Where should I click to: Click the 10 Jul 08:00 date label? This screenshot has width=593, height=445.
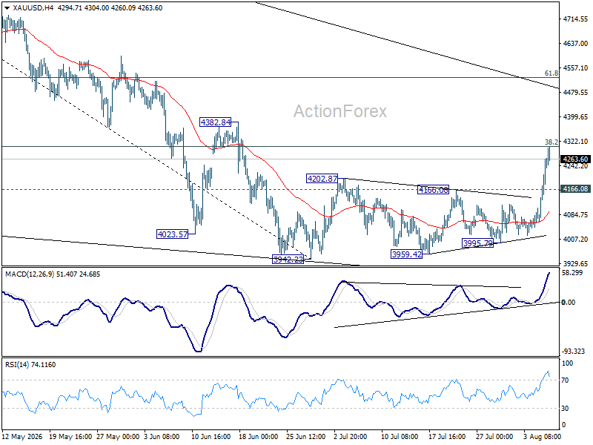(x=398, y=436)
